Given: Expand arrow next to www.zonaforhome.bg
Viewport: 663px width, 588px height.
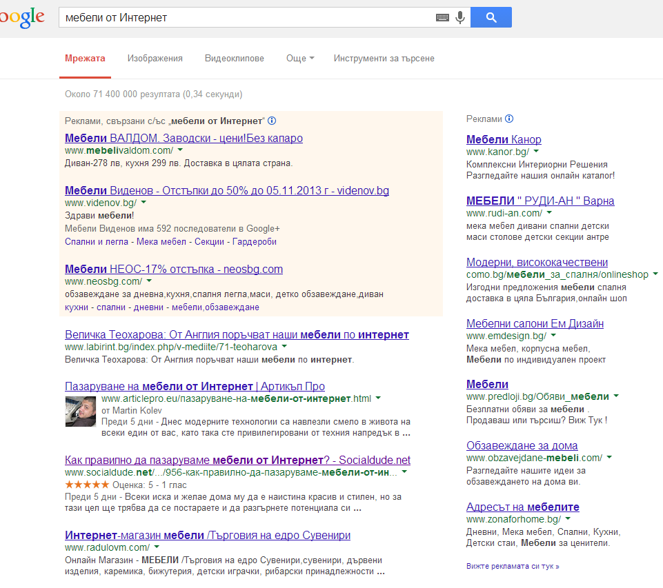Looking at the screenshot, I should pyautogui.click(x=568, y=519).
